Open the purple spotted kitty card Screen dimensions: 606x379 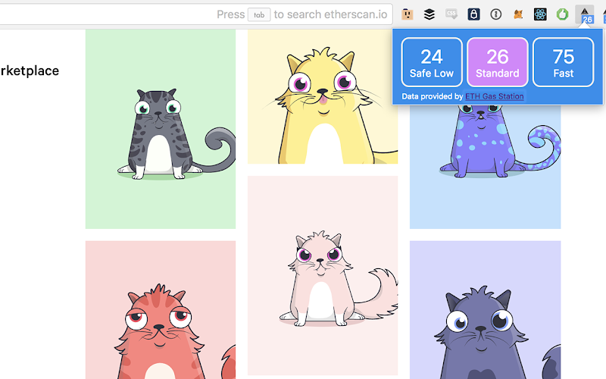485,167
